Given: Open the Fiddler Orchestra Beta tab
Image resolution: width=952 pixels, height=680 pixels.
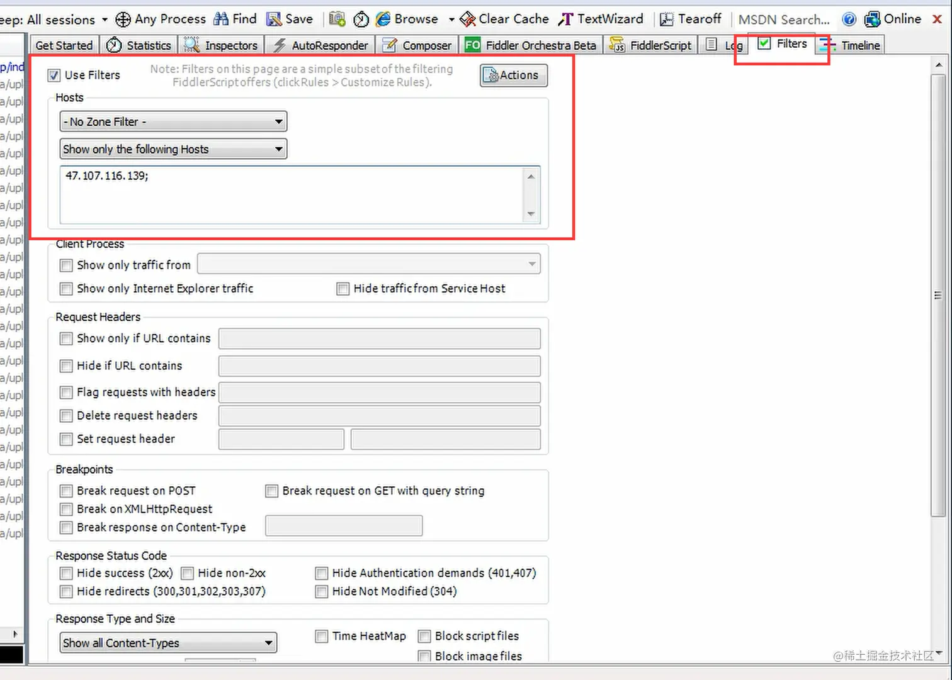Looking at the screenshot, I should click(x=530, y=45).
